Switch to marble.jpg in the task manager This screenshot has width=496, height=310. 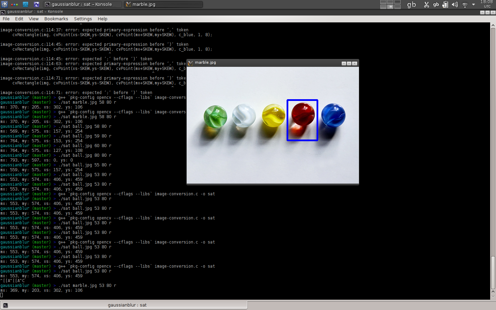tap(163, 4)
